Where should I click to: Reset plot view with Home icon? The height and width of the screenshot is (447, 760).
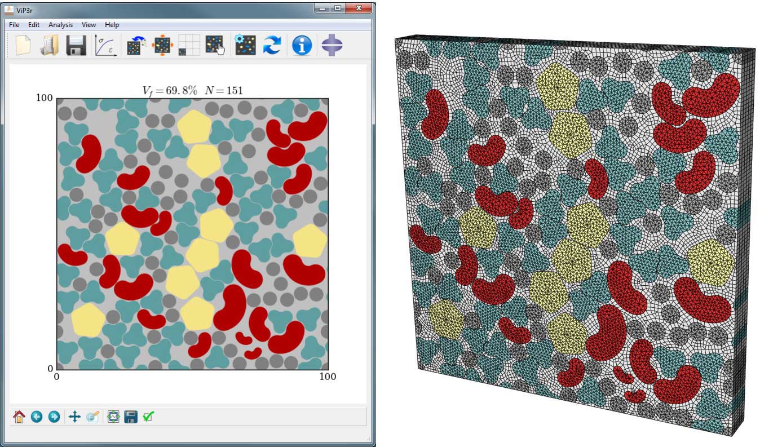click(19, 417)
